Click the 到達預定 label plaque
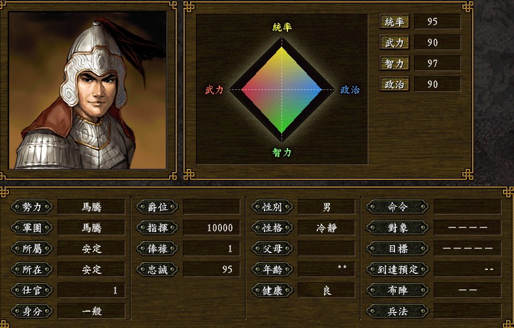The height and width of the screenshot is (328, 514). click(x=398, y=269)
